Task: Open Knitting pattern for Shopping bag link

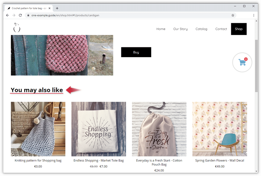Action: (38, 160)
